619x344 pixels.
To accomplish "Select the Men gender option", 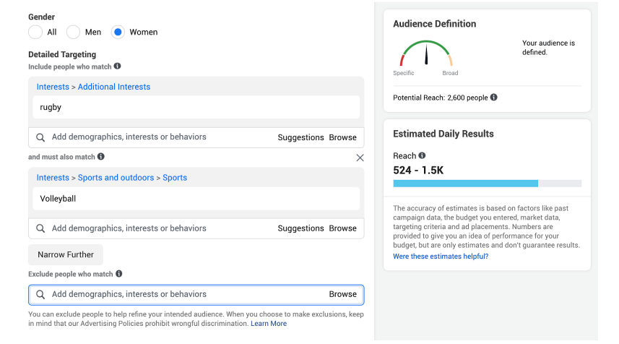I will pyautogui.click(x=73, y=32).
